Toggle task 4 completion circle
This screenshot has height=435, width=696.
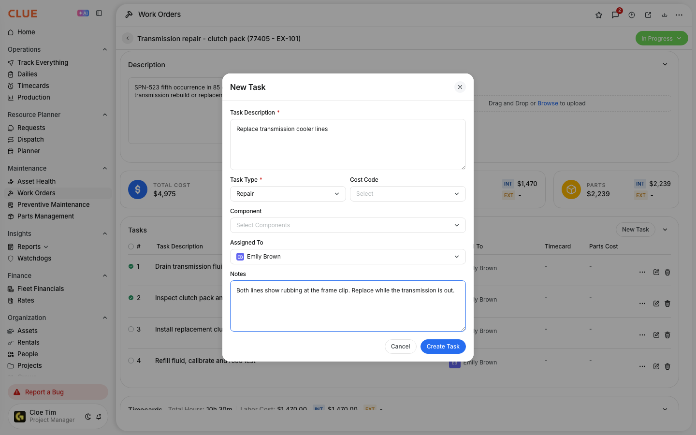(131, 361)
